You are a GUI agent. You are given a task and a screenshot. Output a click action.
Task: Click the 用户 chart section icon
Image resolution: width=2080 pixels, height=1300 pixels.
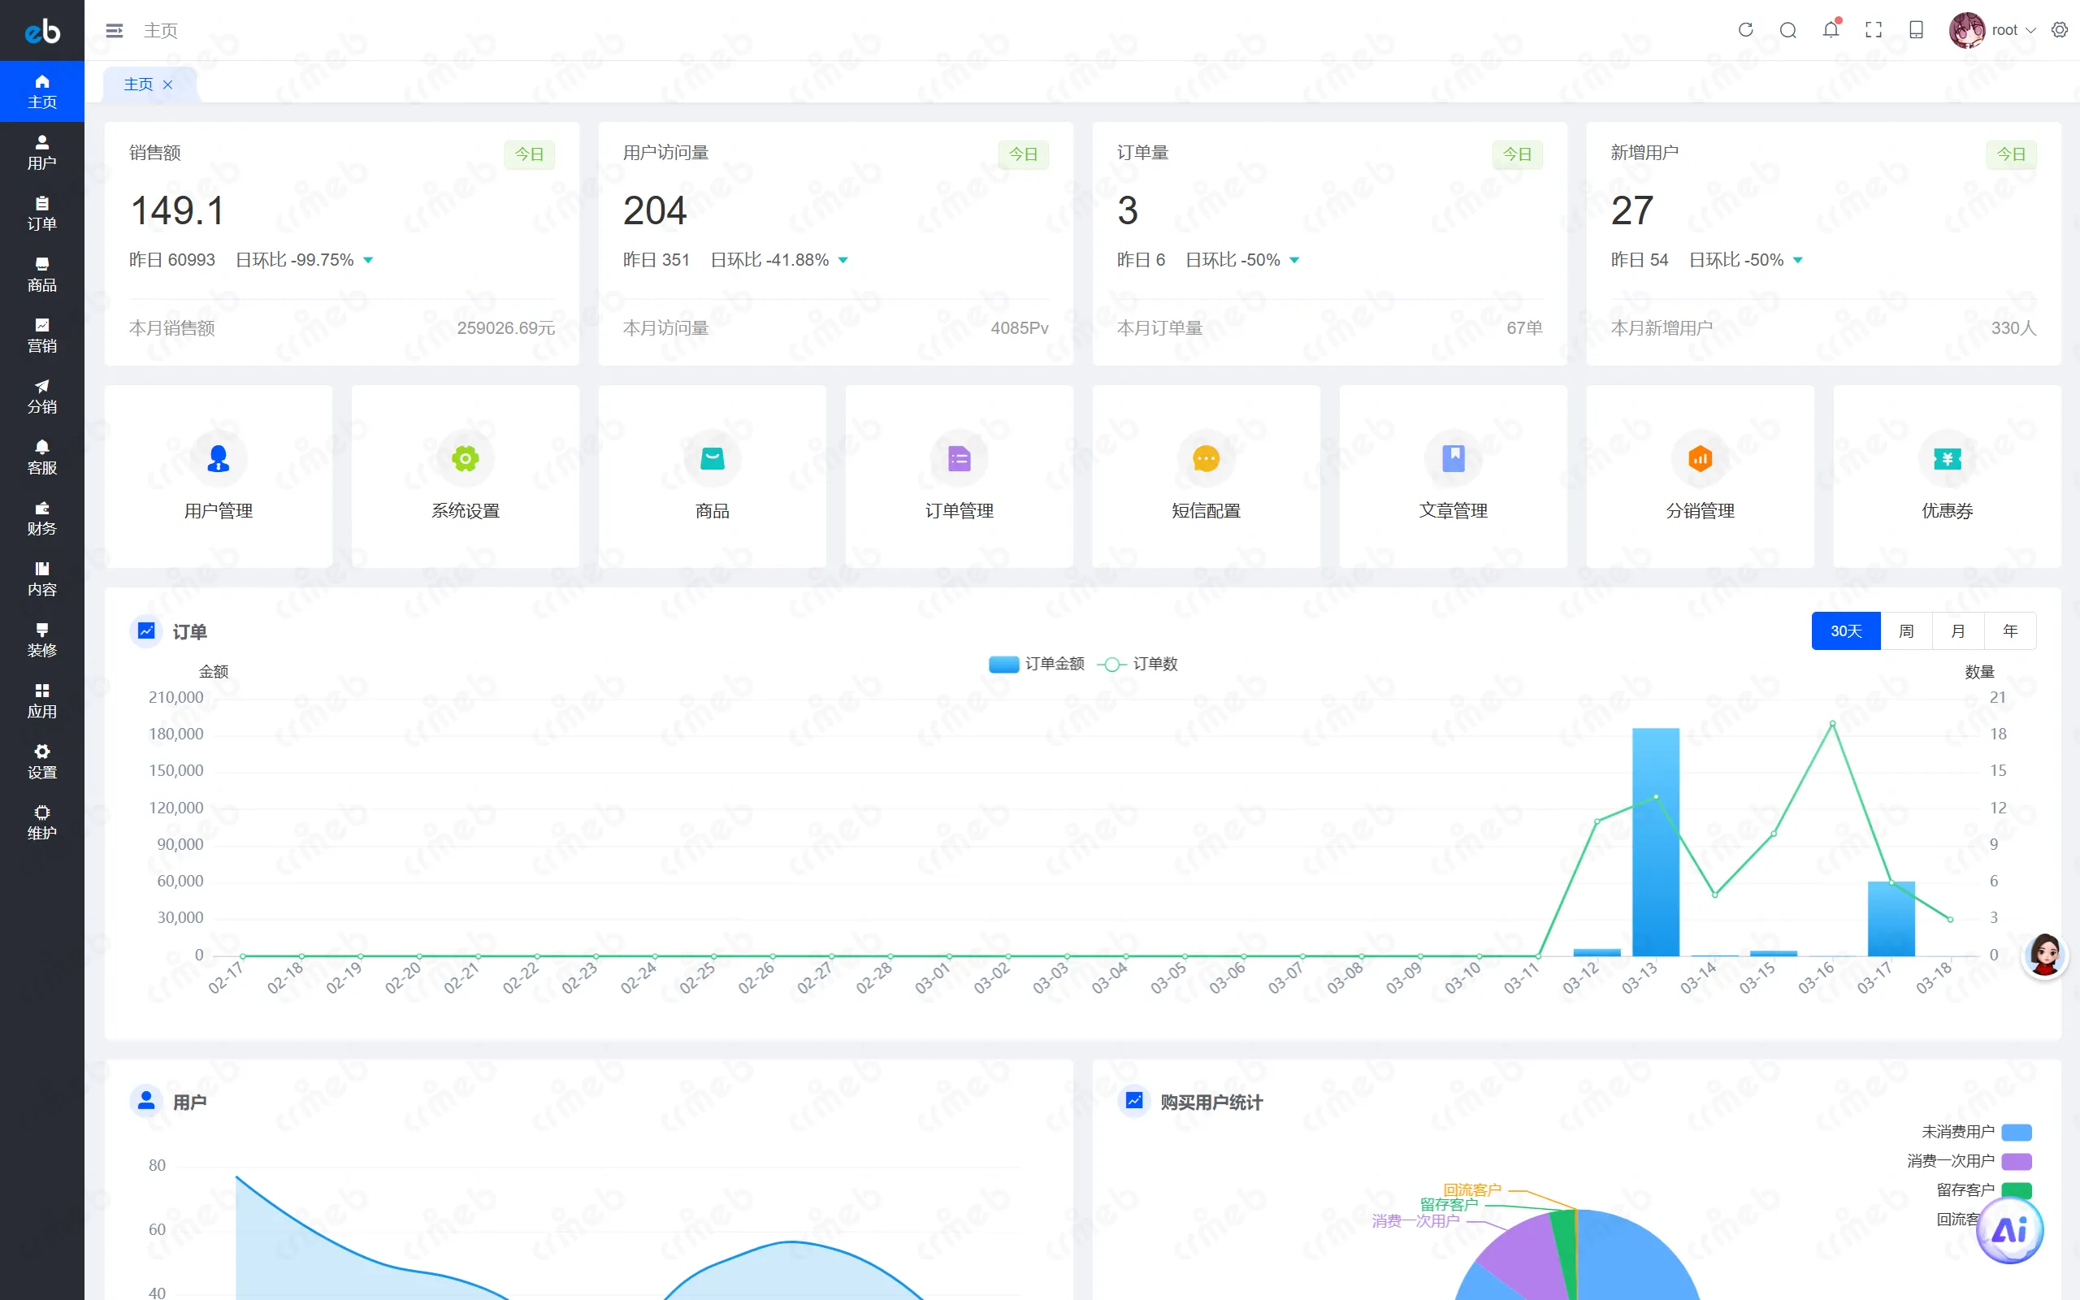(x=146, y=1100)
